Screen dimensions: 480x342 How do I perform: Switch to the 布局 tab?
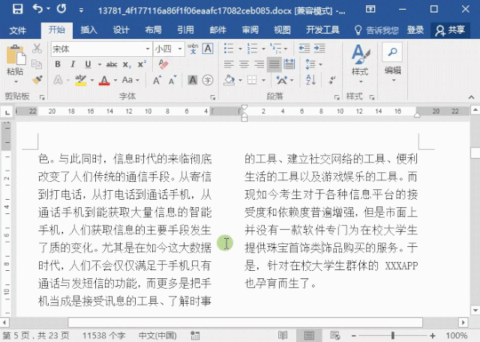(153, 30)
